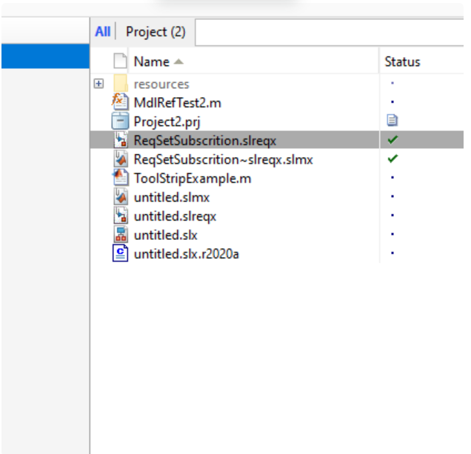Switch to the All files view
Image resolution: width=471 pixels, height=454 pixels.
tap(102, 32)
